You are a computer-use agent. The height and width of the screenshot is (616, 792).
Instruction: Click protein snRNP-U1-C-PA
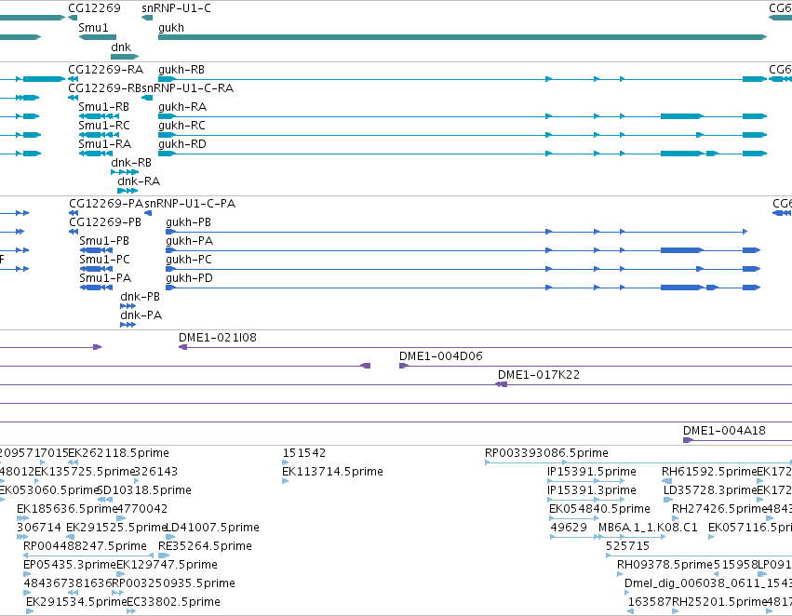pos(148,213)
